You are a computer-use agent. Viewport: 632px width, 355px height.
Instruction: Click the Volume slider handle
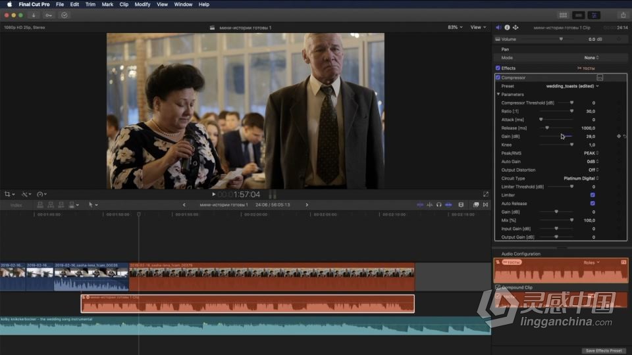561,39
